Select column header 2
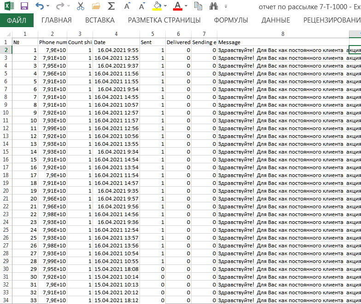The image size is (361, 304). 52,34
